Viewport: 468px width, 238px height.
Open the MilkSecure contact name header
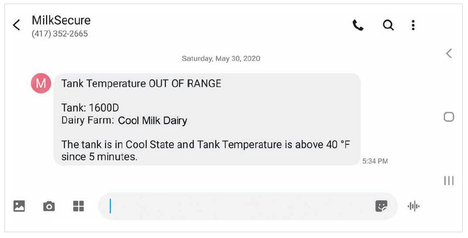click(x=61, y=21)
